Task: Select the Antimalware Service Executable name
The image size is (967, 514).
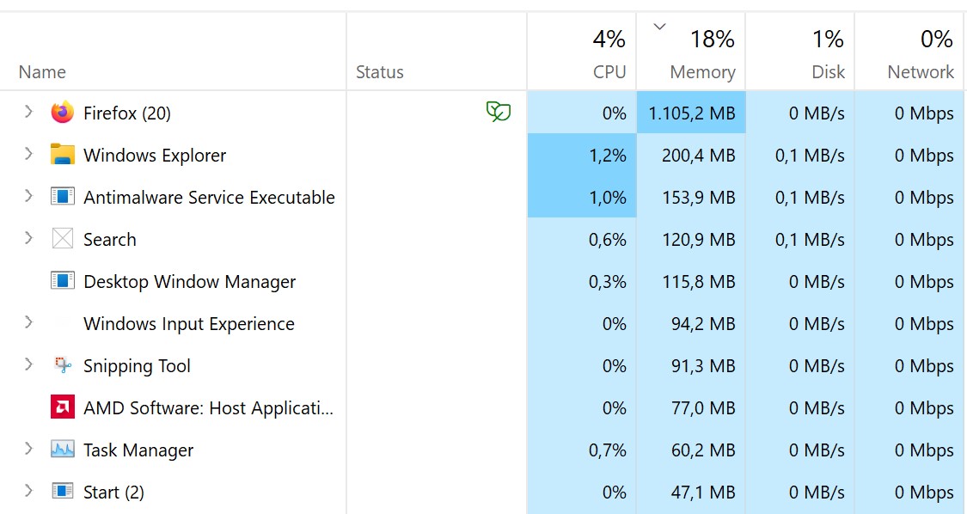Action: click(x=209, y=198)
